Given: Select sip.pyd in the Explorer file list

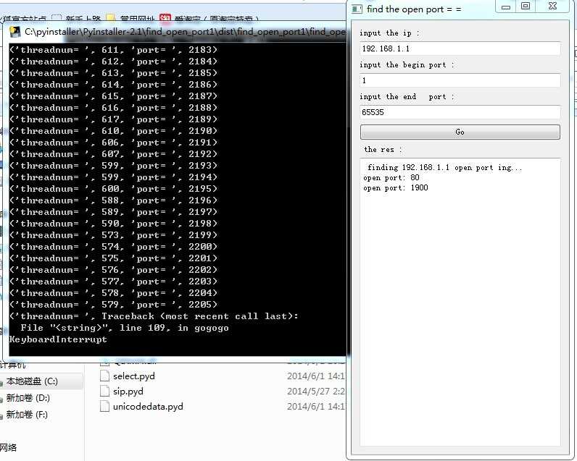Looking at the screenshot, I should [128, 392].
